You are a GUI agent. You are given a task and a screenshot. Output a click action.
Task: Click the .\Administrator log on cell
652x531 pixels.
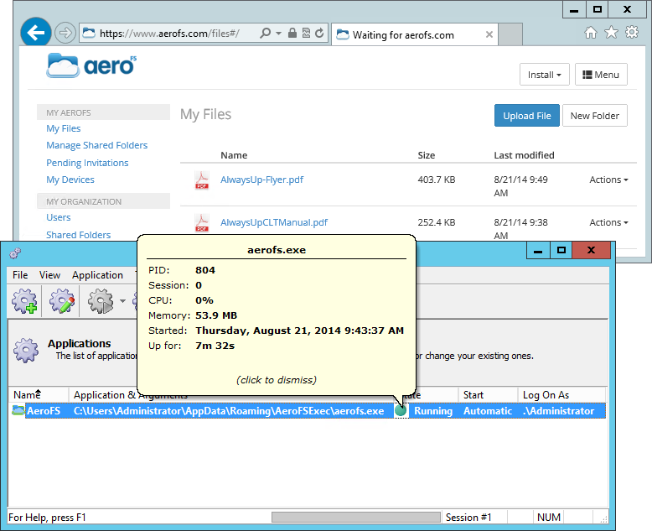click(558, 411)
